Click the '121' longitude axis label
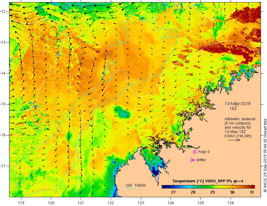 pos(81,203)
